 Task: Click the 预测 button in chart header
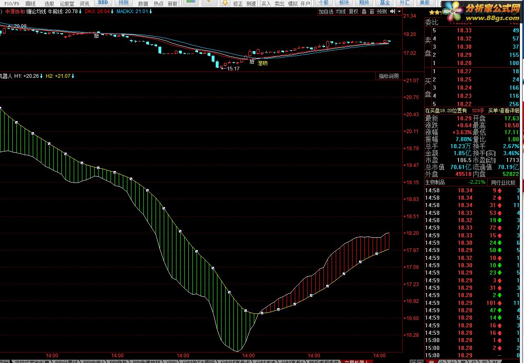[382, 12]
